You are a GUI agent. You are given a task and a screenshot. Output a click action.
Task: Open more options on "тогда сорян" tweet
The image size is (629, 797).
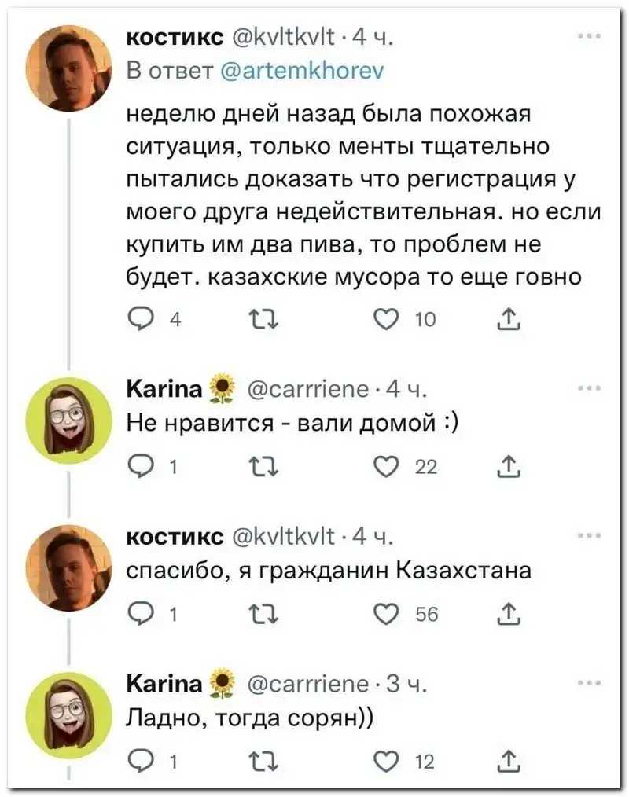(587, 681)
